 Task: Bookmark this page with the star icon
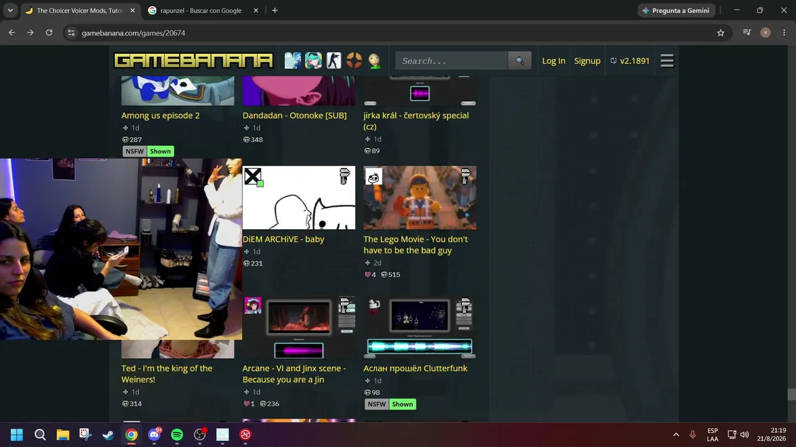click(721, 33)
